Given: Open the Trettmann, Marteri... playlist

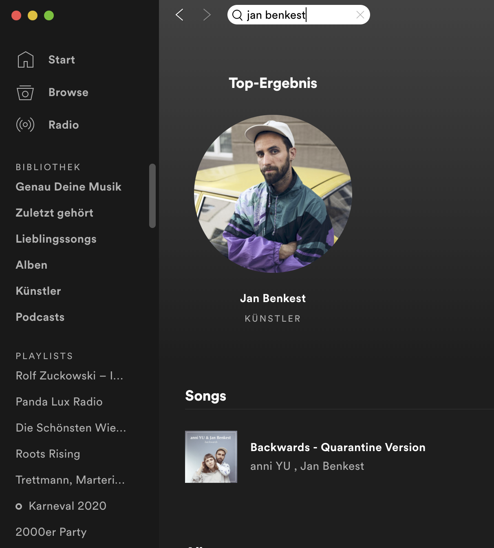Looking at the screenshot, I should click(x=70, y=480).
